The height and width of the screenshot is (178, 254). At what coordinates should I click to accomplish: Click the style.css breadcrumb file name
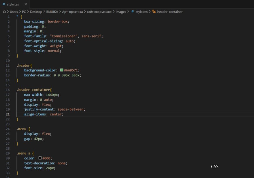point(142,12)
